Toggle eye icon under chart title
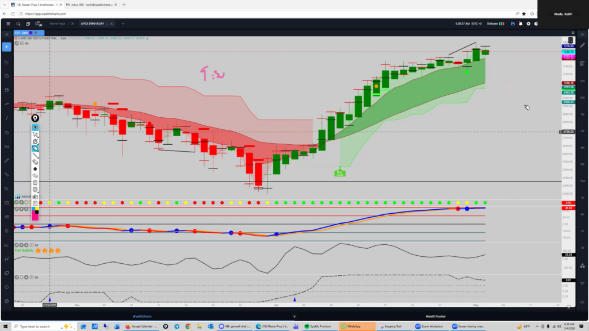Viewport: 589px width, 331px height. click(26, 44)
